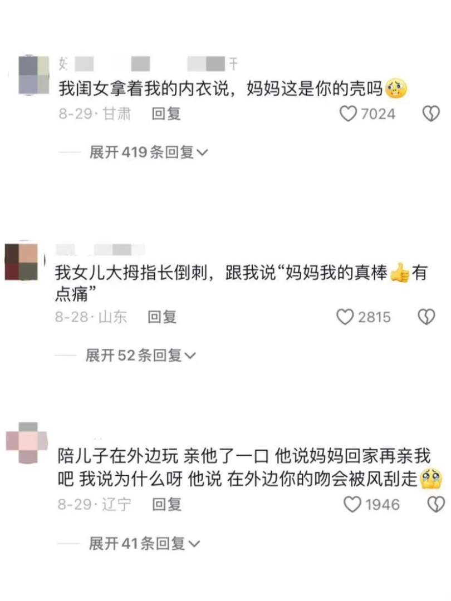Select the comment about 内衣 and 壳
The width and height of the screenshot is (451, 601).
point(233,88)
